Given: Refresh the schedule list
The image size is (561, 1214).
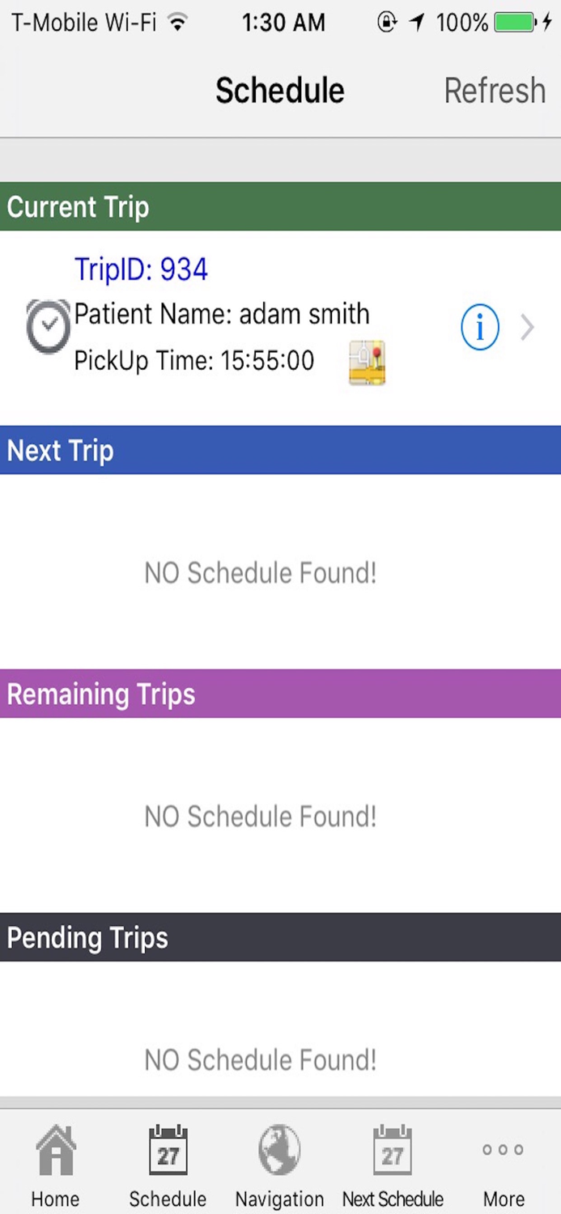Looking at the screenshot, I should 495,90.
